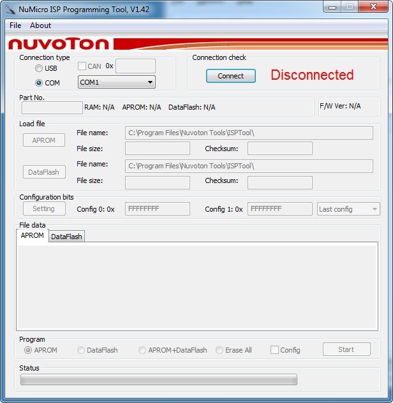Switch to the APROM file data tab
This screenshot has height=403, width=393.
click(x=33, y=235)
